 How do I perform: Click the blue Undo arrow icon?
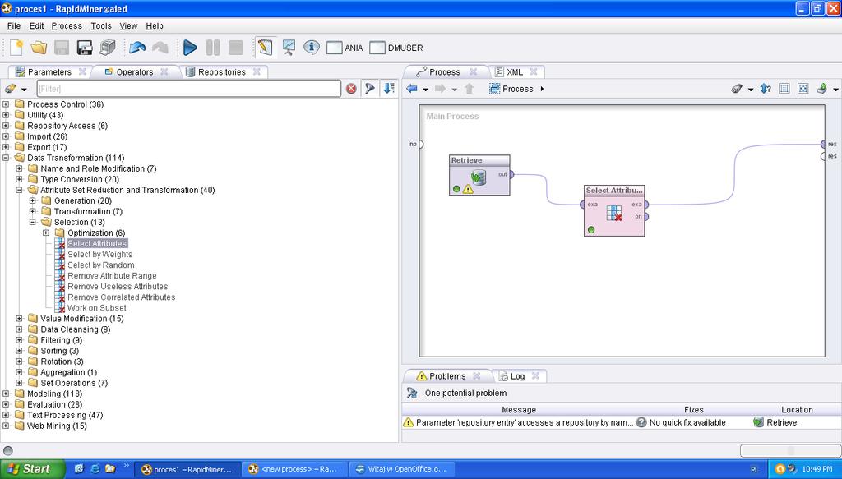pos(137,48)
